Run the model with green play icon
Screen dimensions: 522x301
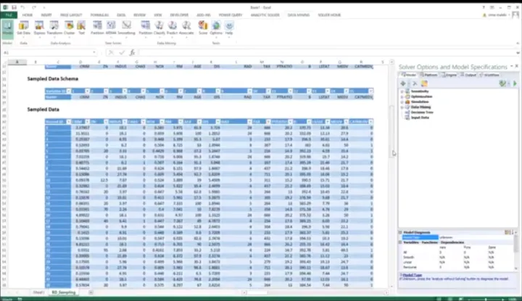pos(515,83)
